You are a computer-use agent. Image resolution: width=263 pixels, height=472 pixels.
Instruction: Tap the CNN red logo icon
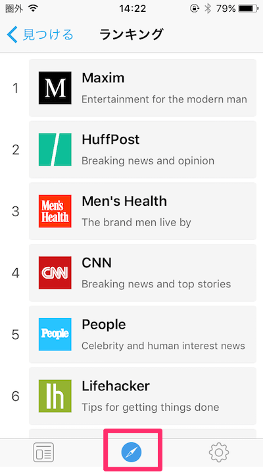[x=55, y=273]
